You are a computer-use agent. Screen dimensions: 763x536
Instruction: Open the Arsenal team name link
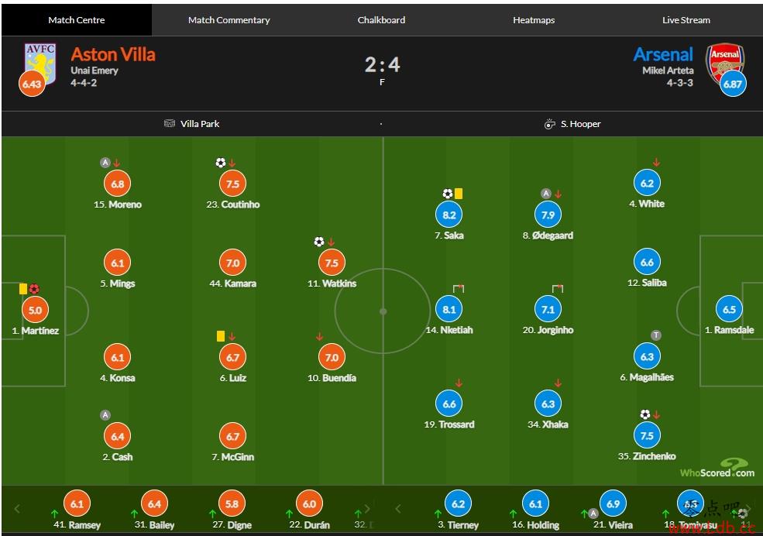[x=663, y=54]
